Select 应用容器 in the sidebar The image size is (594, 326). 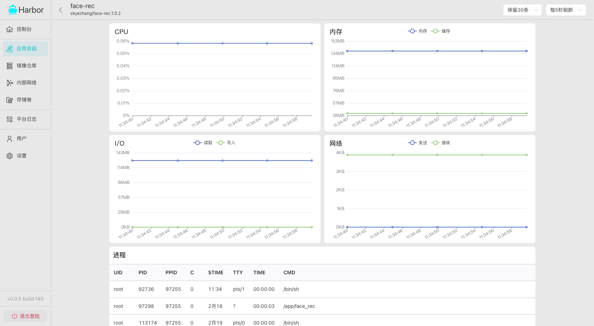click(x=25, y=49)
